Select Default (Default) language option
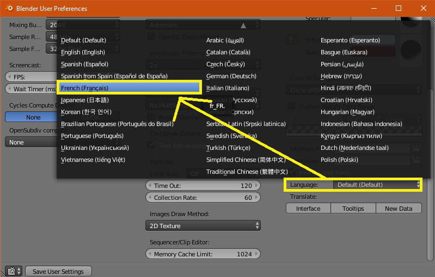Image resolution: width=435 pixels, height=277 pixels. (x=83, y=40)
